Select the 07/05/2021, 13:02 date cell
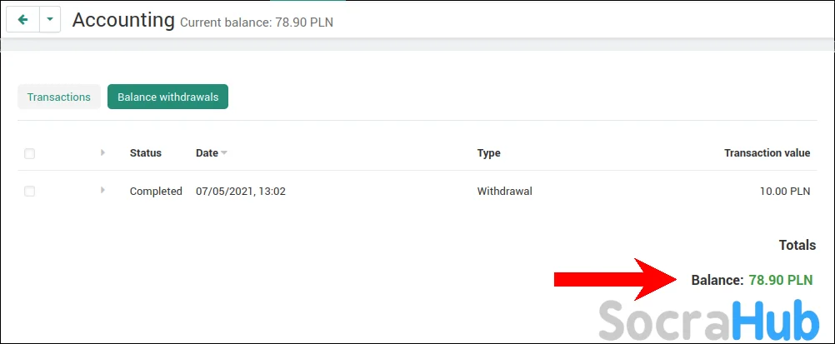Viewport: 835px width, 344px height. (x=240, y=192)
